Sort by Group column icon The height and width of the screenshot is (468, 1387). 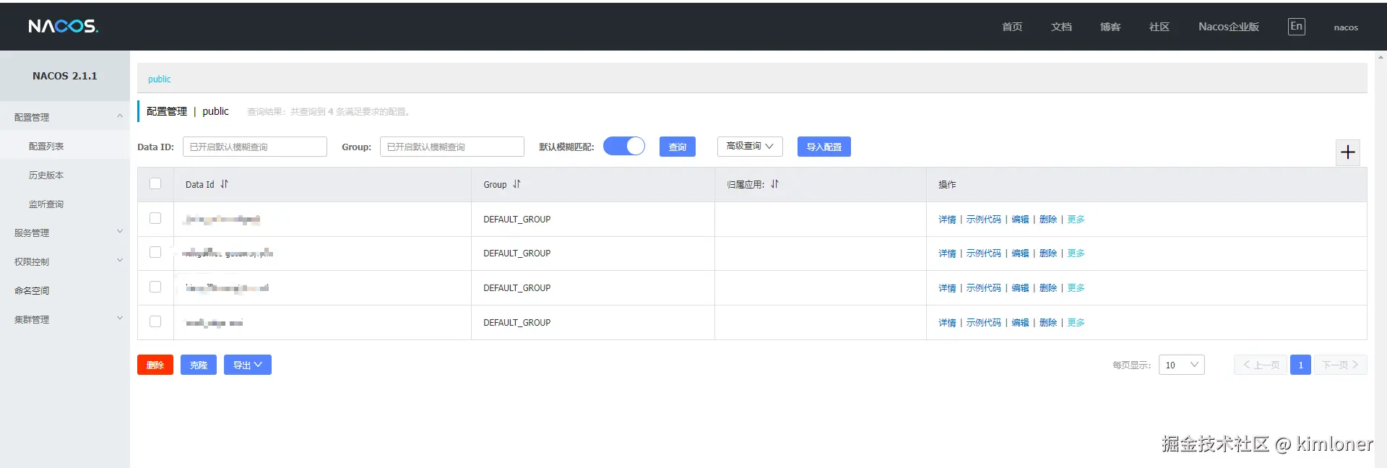click(517, 184)
